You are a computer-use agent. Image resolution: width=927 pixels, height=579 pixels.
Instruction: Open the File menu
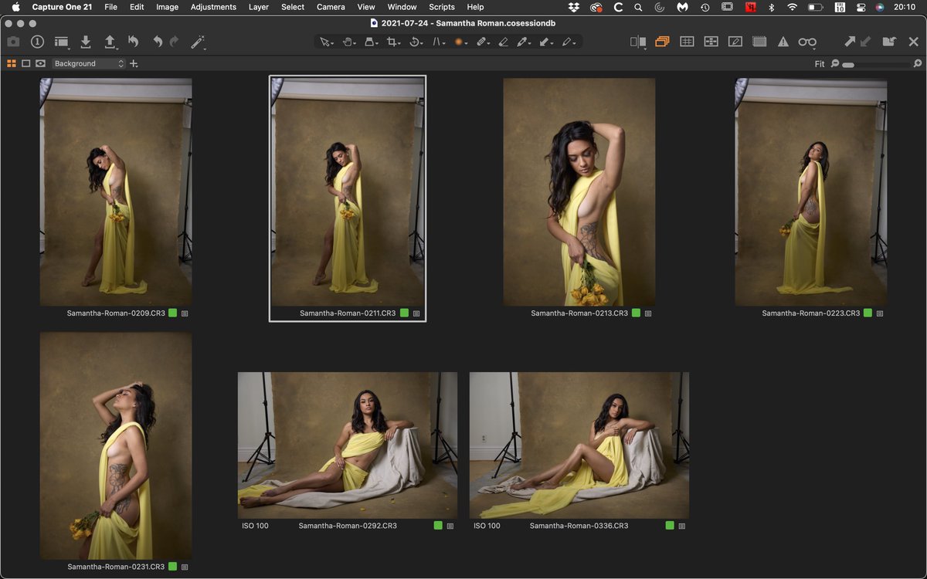110,7
